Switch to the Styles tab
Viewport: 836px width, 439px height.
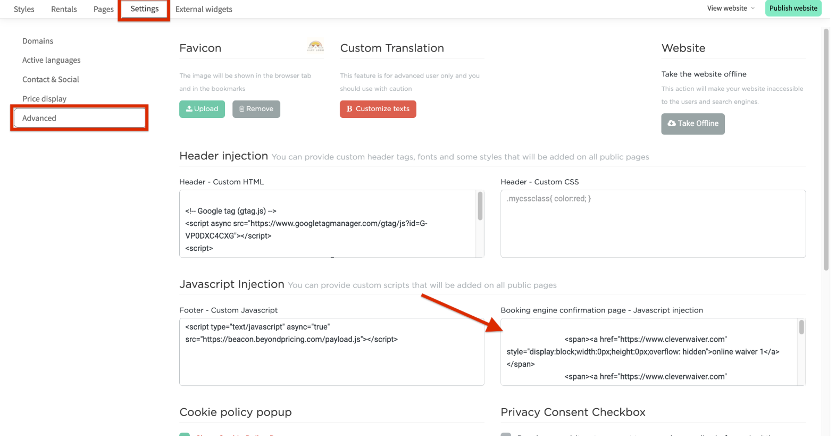pyautogui.click(x=24, y=10)
